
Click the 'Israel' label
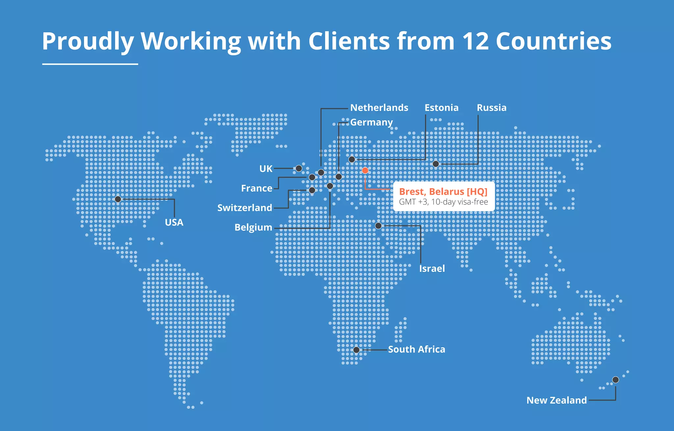(x=432, y=268)
